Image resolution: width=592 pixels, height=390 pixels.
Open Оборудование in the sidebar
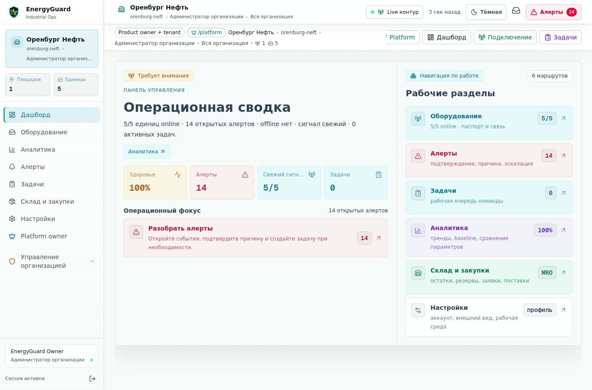point(52,132)
